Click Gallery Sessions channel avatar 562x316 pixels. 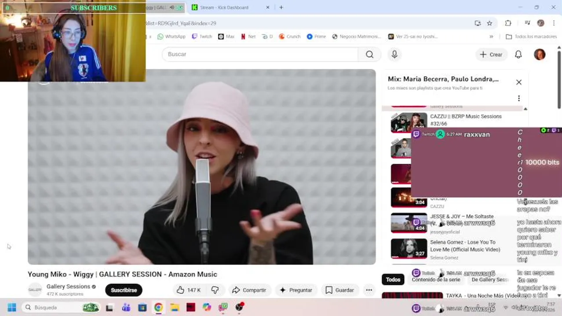pos(35,290)
